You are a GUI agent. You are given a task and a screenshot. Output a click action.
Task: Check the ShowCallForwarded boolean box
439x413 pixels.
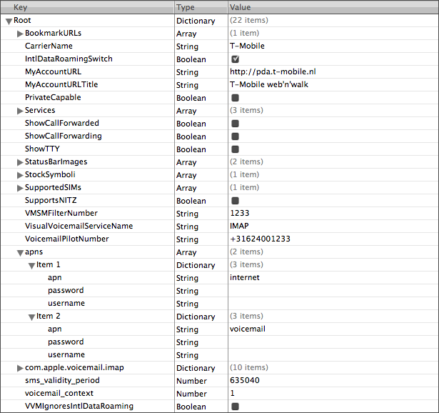click(x=235, y=124)
